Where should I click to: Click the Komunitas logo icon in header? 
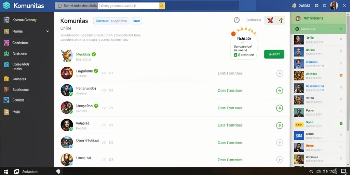6,5
